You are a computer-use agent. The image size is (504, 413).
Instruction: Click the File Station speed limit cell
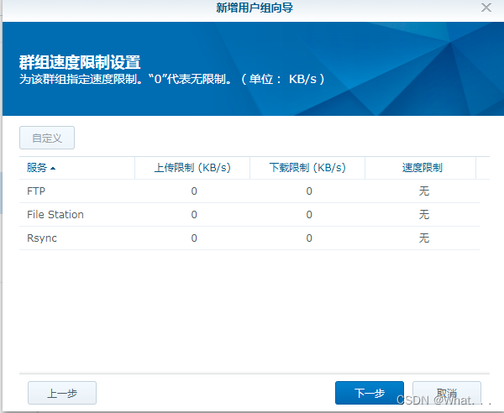point(423,215)
